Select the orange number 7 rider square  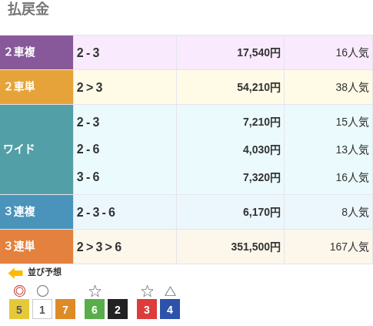[x=65, y=309]
